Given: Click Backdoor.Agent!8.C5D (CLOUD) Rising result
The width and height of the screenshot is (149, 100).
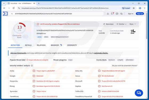Looking at the screenshot, I should [x=48, y=86].
